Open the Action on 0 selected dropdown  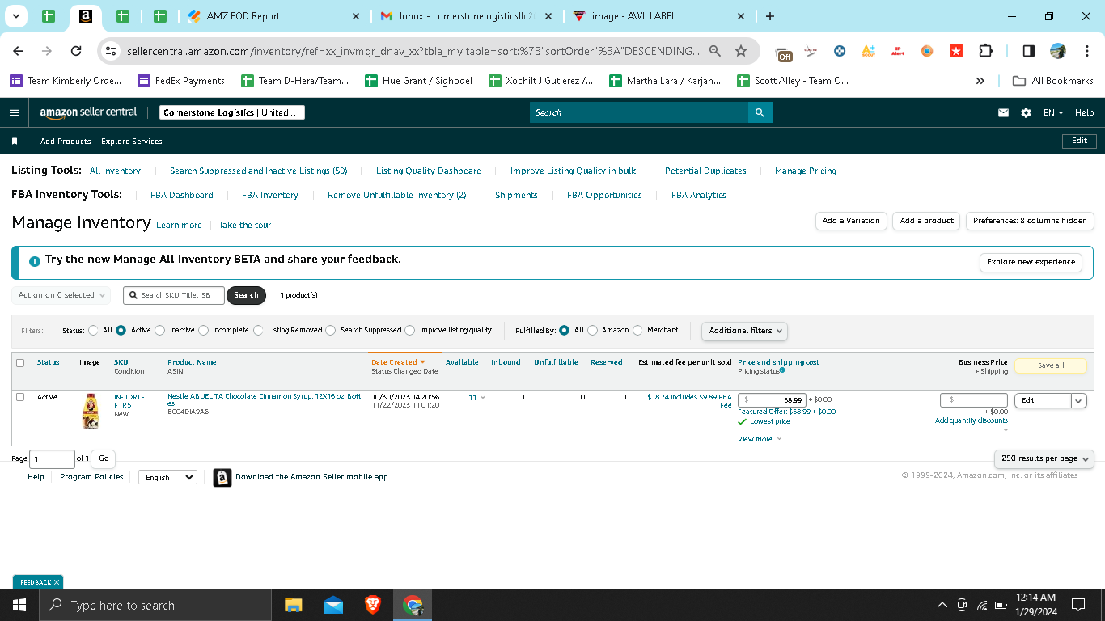point(61,295)
